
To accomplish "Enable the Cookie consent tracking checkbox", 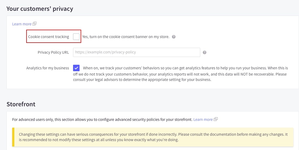I will click(x=76, y=37).
